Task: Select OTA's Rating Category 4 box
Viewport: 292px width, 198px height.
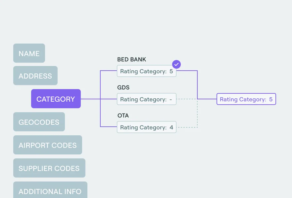Action: (x=147, y=127)
